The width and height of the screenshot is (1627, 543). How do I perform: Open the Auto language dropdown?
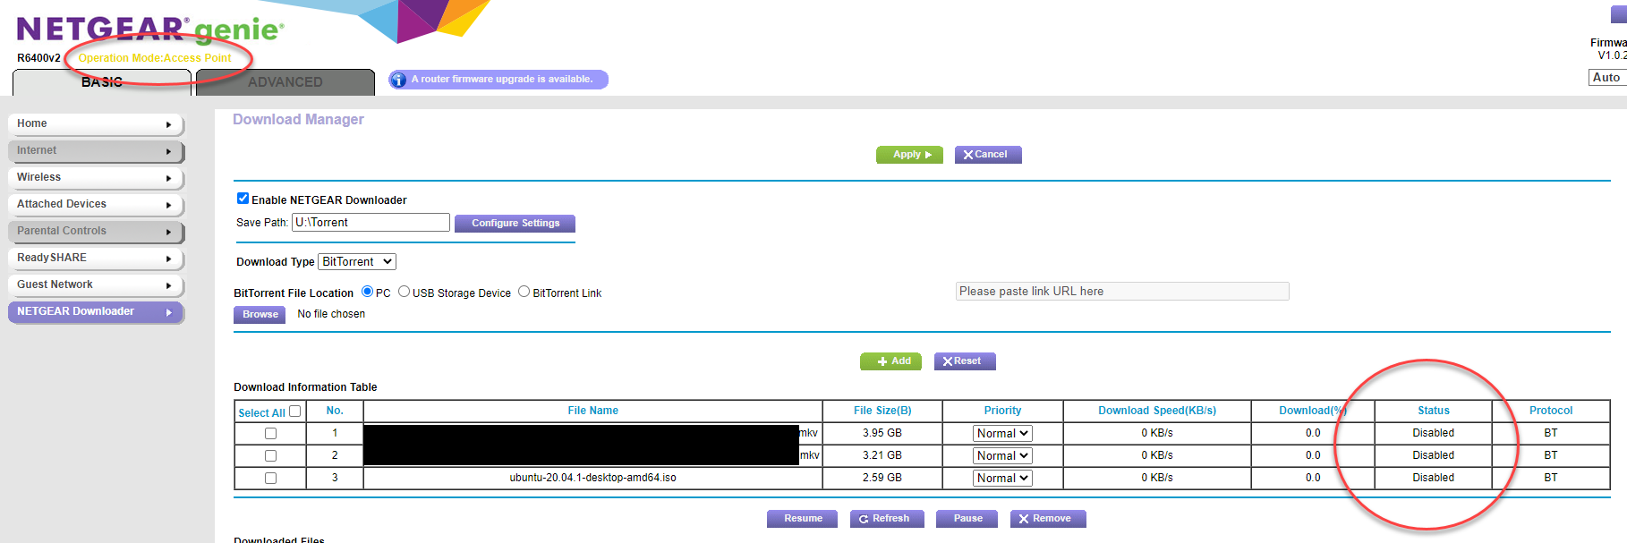(x=1607, y=78)
